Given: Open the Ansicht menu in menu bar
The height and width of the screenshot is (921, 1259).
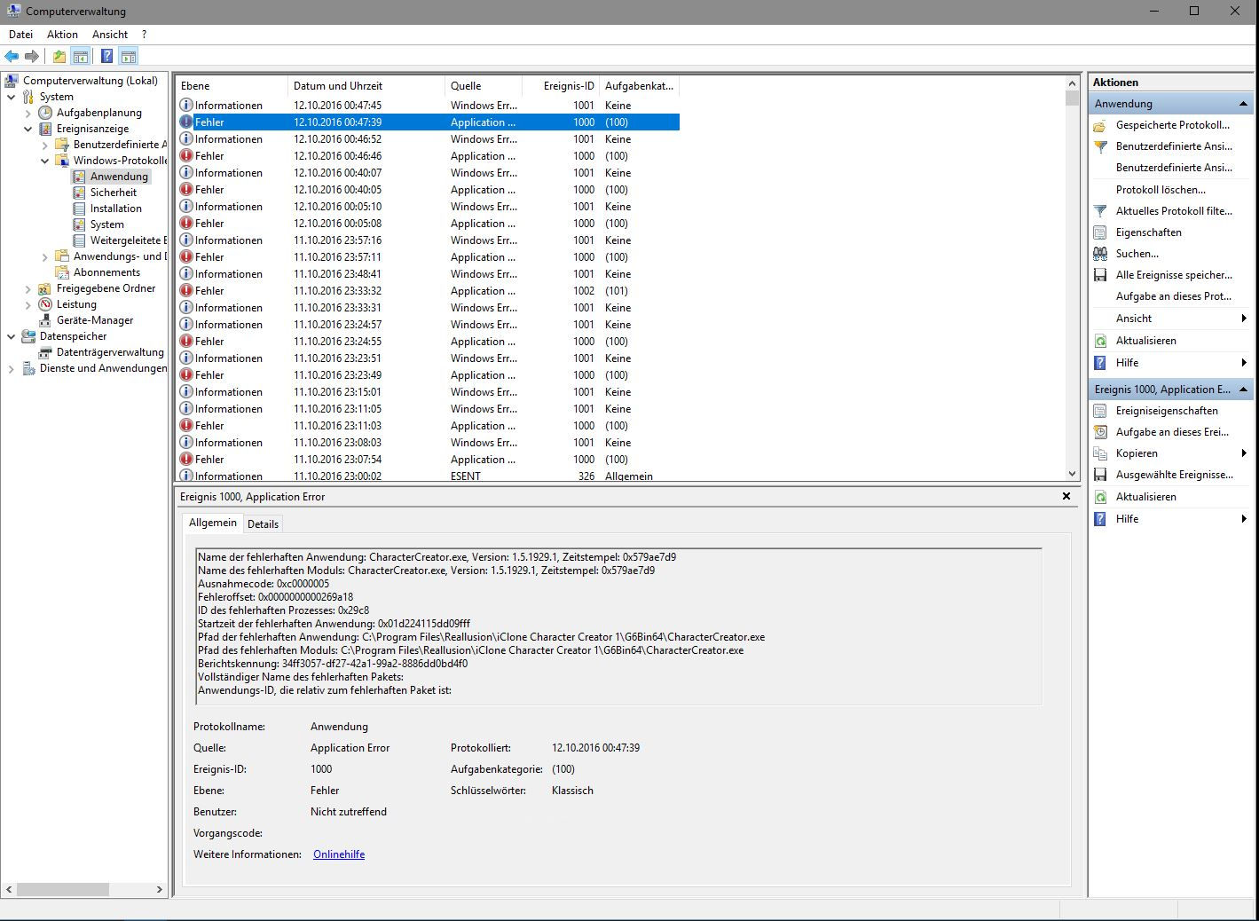Looking at the screenshot, I should coord(110,35).
